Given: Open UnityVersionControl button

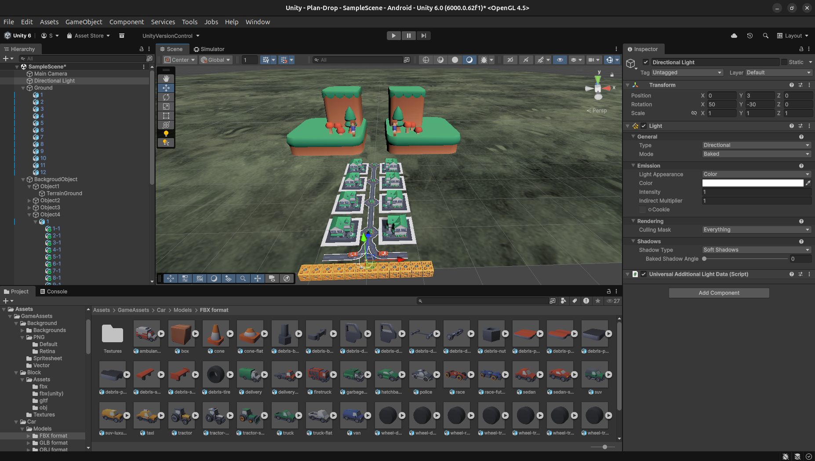Looking at the screenshot, I should pyautogui.click(x=171, y=36).
